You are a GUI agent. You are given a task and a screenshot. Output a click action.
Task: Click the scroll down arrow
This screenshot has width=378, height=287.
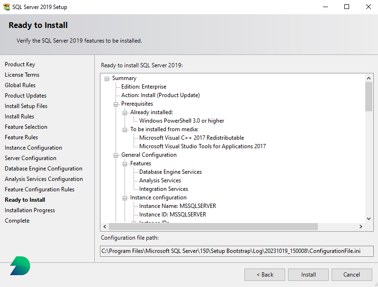click(369, 219)
